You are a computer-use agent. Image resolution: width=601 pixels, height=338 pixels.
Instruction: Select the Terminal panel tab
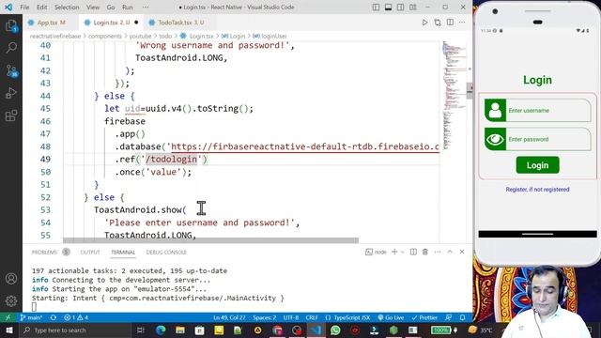tap(123, 253)
